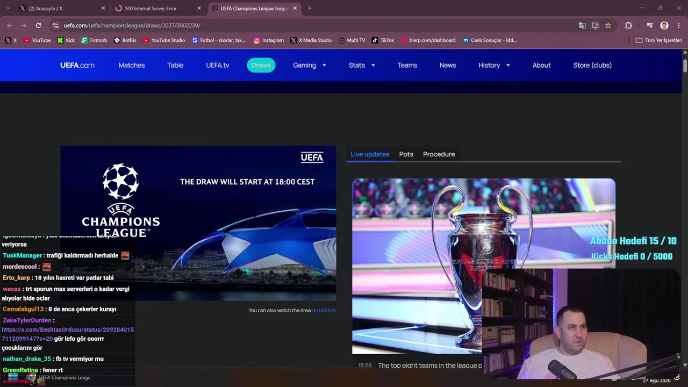
Task: Switch to the 500 Internal Server Error tab
Action: [159, 8]
